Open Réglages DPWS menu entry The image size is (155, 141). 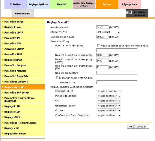coord(23,60)
